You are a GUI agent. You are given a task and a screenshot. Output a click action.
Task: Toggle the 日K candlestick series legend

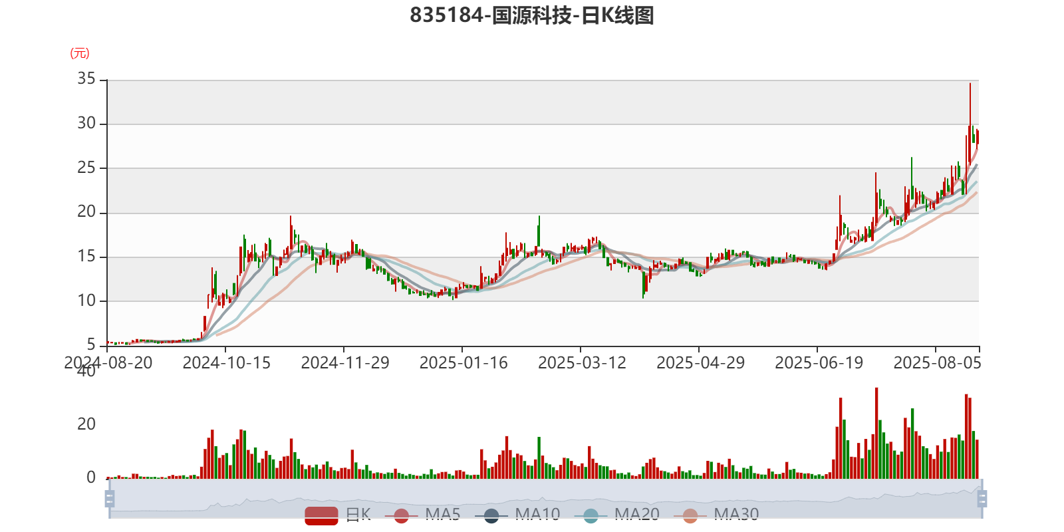point(338,515)
